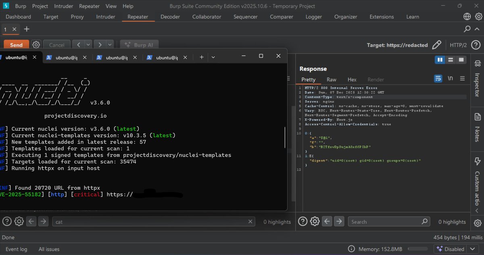Go to next match in request search

pyautogui.click(x=43, y=221)
